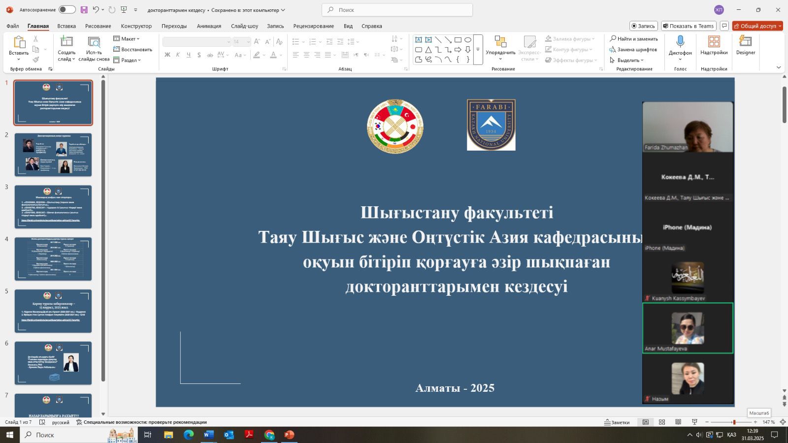Toggle the Автосохранение switch
This screenshot has height=443, width=788.
point(67,10)
